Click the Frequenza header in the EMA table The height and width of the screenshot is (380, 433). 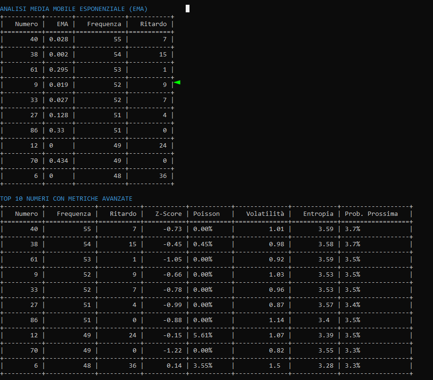[104, 24]
